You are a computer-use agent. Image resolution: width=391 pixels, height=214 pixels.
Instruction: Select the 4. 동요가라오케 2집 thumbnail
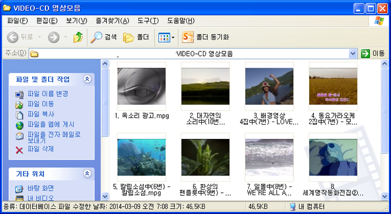coord(333,86)
